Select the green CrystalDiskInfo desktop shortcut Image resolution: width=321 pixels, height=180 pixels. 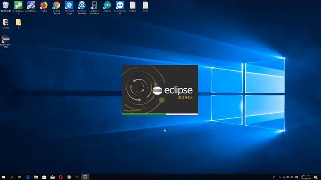[x=18, y=8]
